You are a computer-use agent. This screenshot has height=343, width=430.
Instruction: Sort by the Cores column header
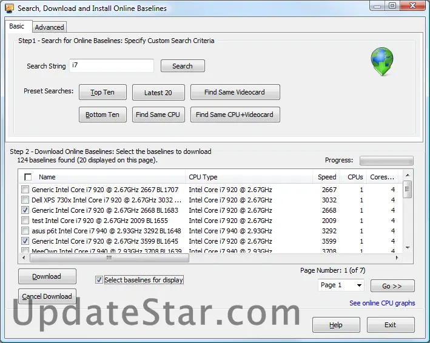pos(382,177)
